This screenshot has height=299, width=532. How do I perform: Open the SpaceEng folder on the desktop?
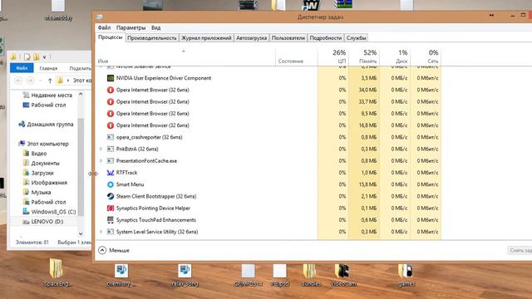pyautogui.click(x=57, y=273)
